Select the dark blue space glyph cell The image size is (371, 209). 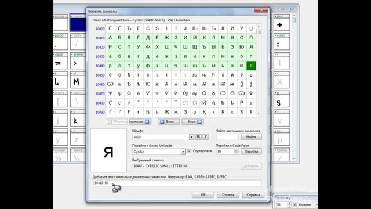coord(78,23)
